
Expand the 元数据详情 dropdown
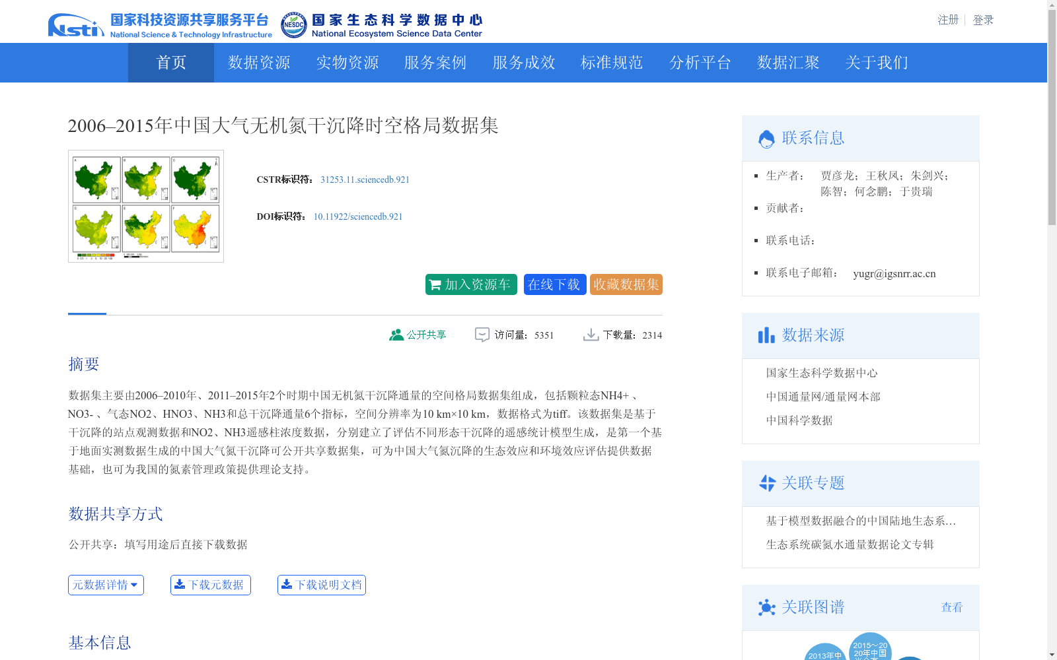(106, 585)
